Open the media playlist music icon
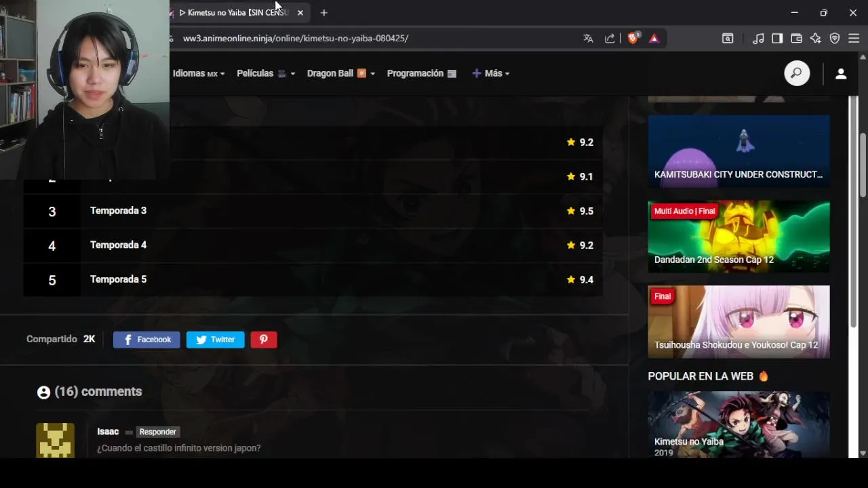 758,39
